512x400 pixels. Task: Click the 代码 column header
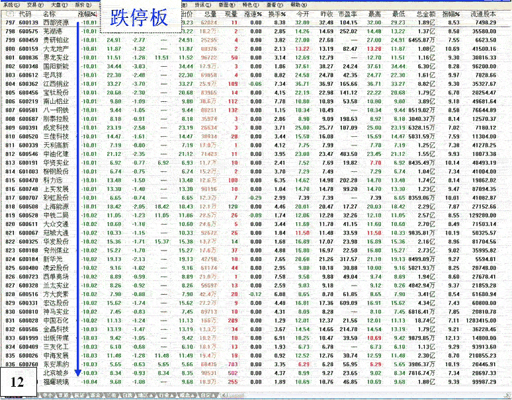click(x=24, y=13)
